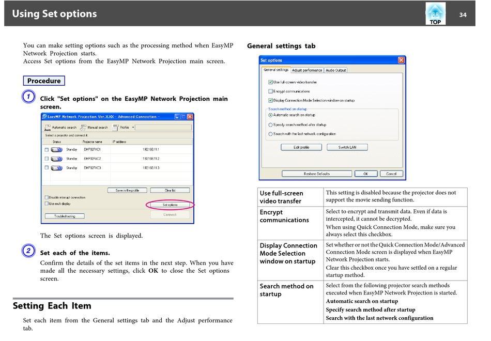The image size is (491, 341).
Task: Click the "Using Set options" page title
Action: 54,14
